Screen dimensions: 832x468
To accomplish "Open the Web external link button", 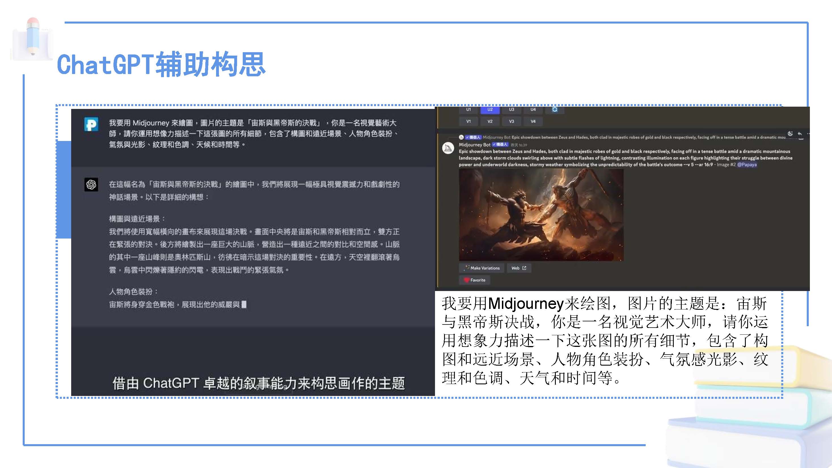I will click(519, 268).
